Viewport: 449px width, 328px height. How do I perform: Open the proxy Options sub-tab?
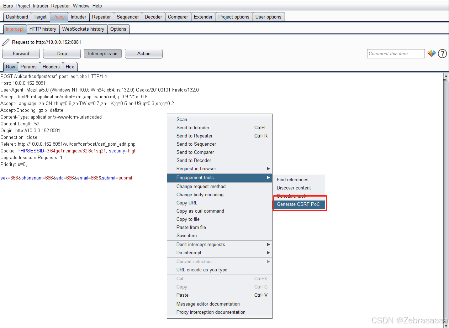coord(118,29)
